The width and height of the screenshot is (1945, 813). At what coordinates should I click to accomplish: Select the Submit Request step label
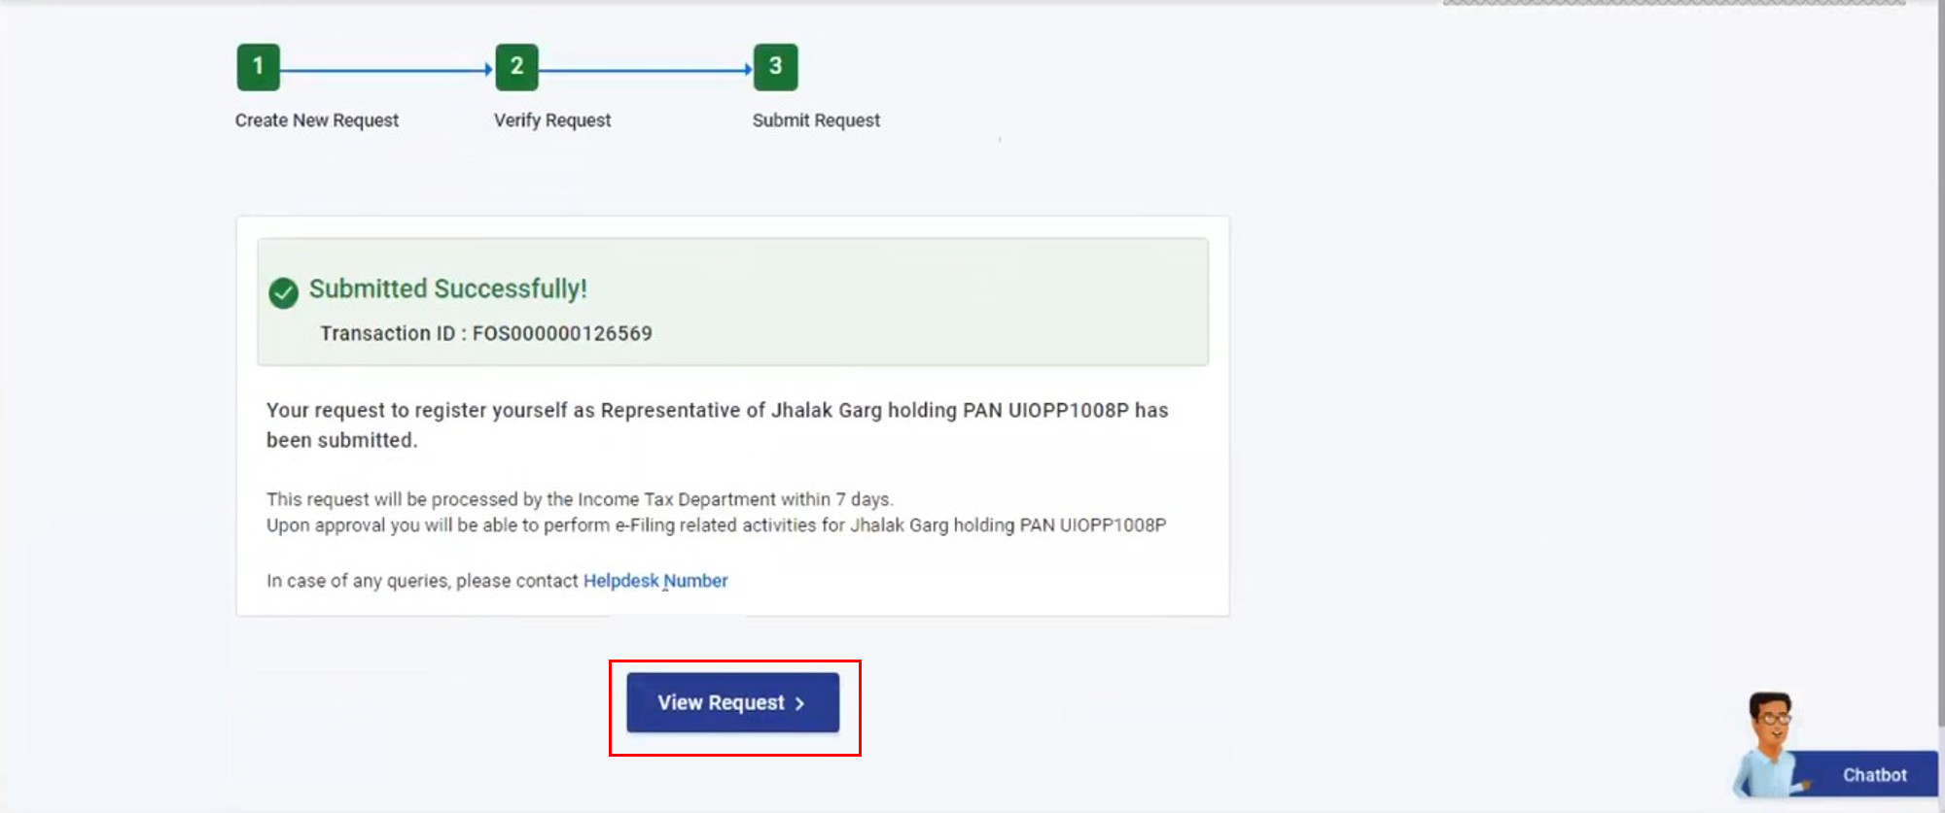[815, 120]
